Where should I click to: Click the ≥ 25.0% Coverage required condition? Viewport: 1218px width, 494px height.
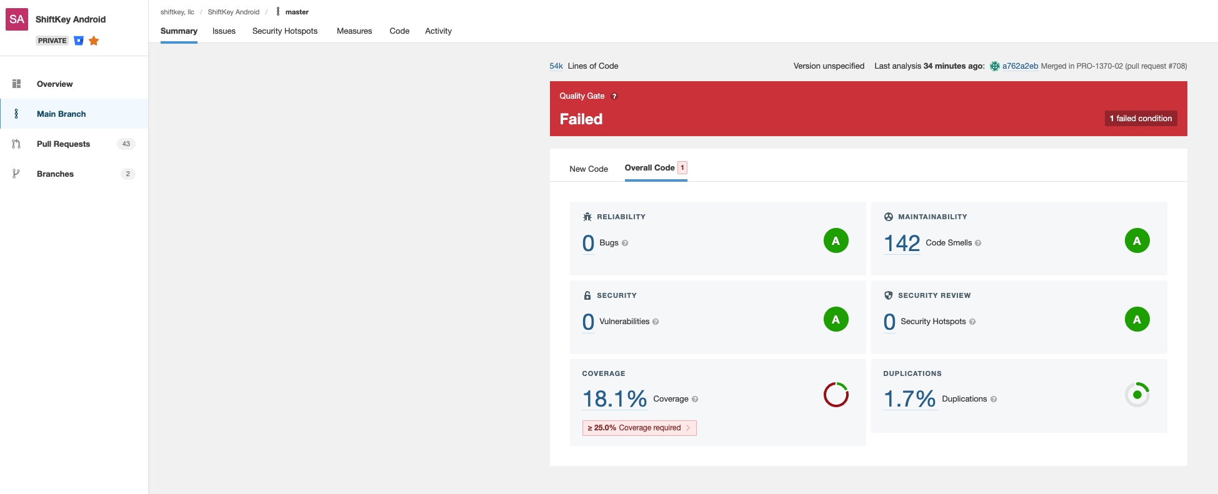[639, 428]
